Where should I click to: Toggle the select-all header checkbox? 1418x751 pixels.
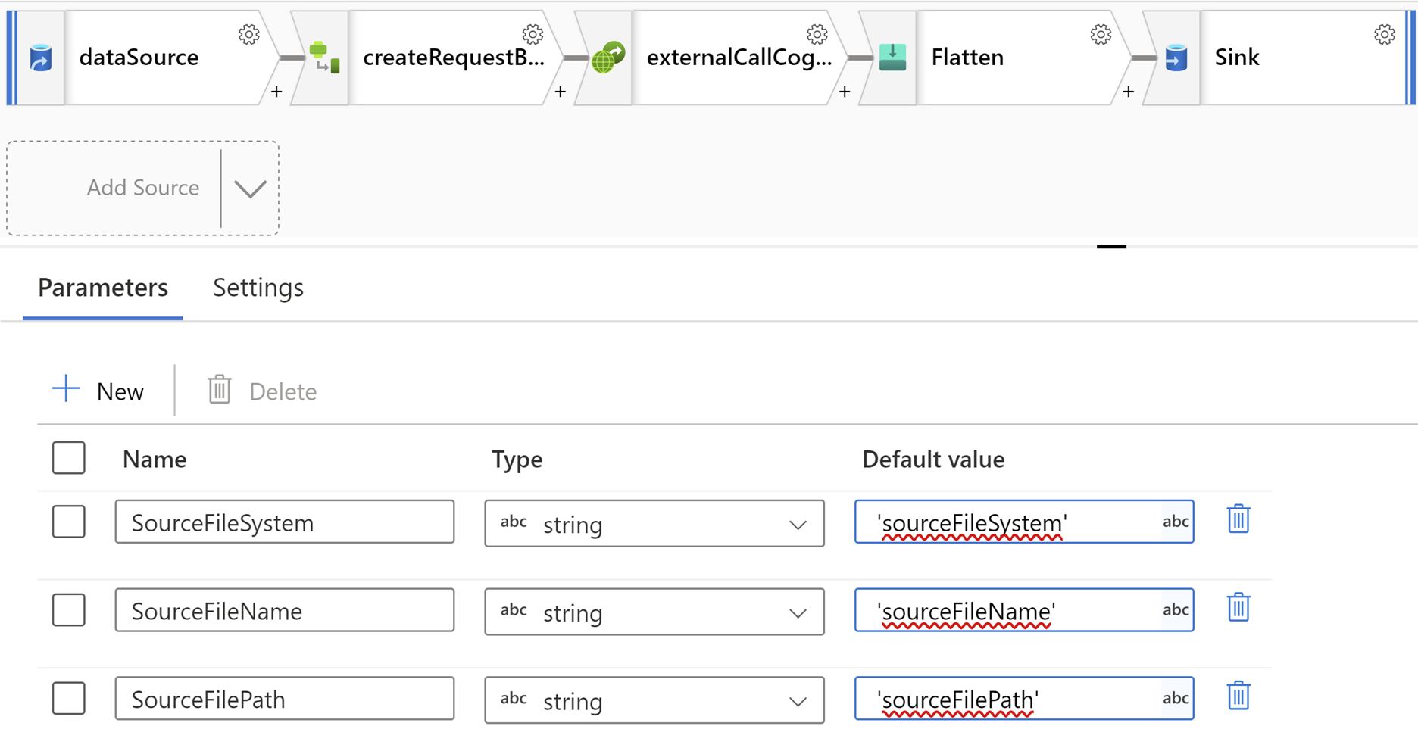click(x=69, y=458)
